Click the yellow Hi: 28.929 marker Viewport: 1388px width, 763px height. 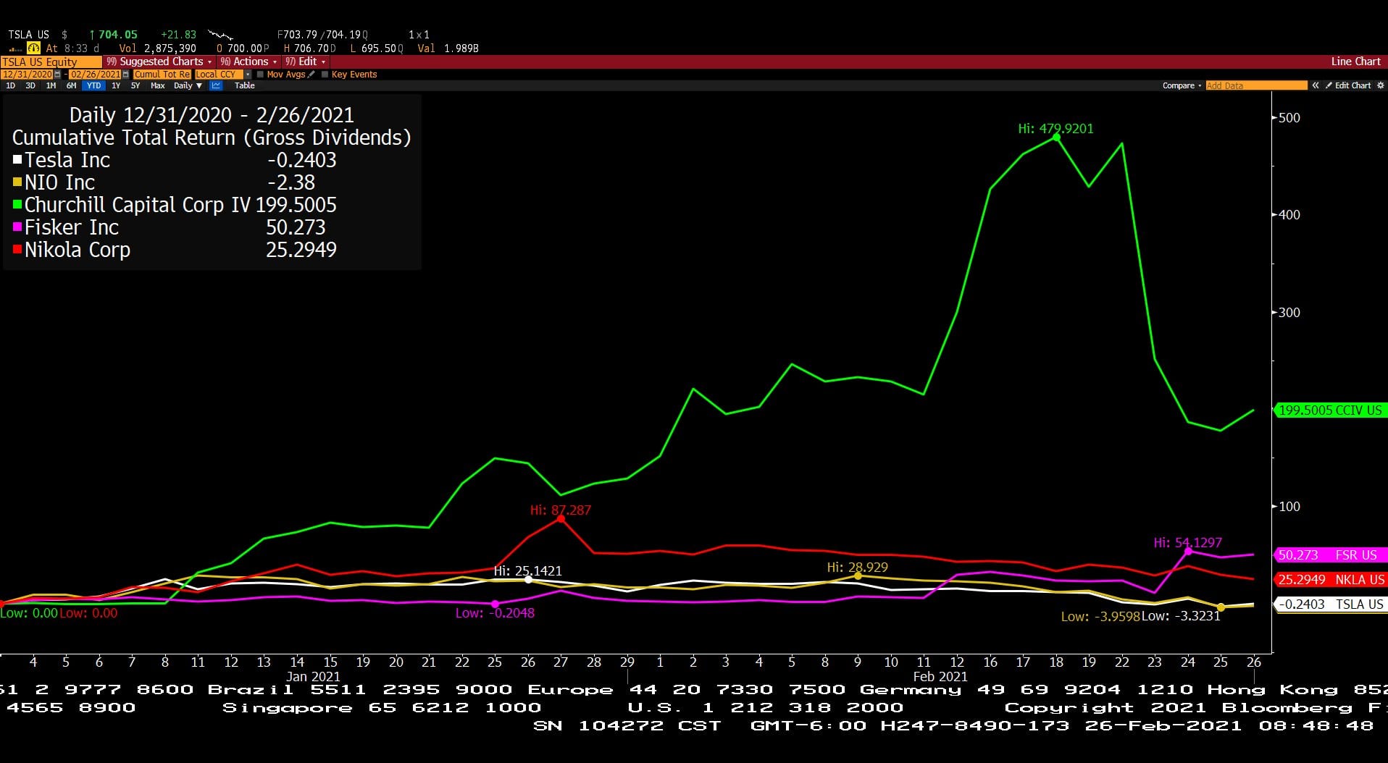click(858, 576)
